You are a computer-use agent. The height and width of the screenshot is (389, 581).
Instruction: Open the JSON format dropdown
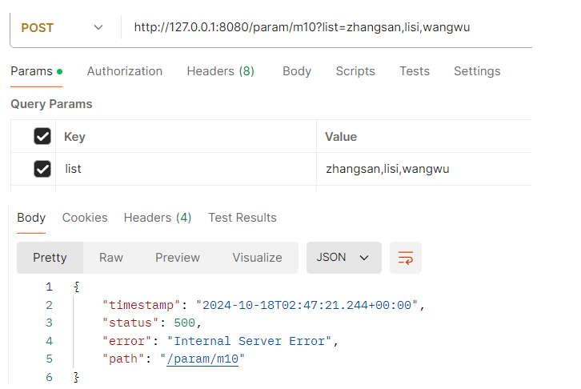point(344,258)
